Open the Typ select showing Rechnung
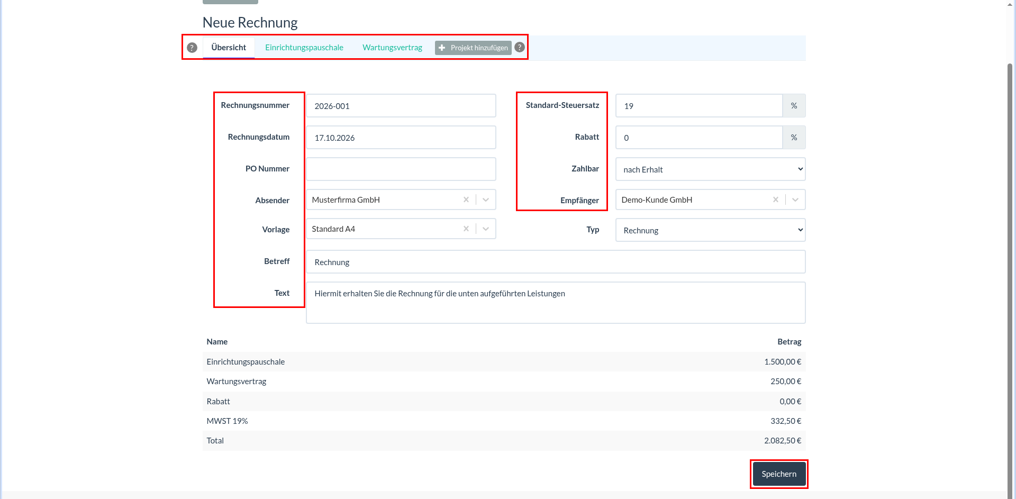The width and height of the screenshot is (1016, 499). 710,230
